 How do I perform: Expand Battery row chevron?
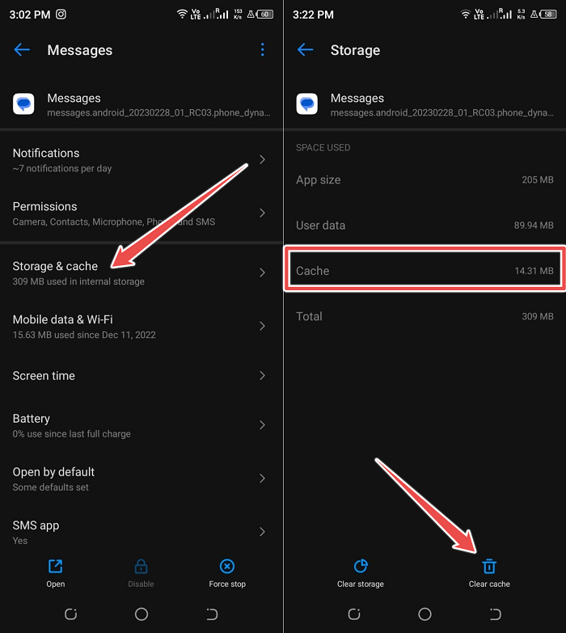(263, 424)
